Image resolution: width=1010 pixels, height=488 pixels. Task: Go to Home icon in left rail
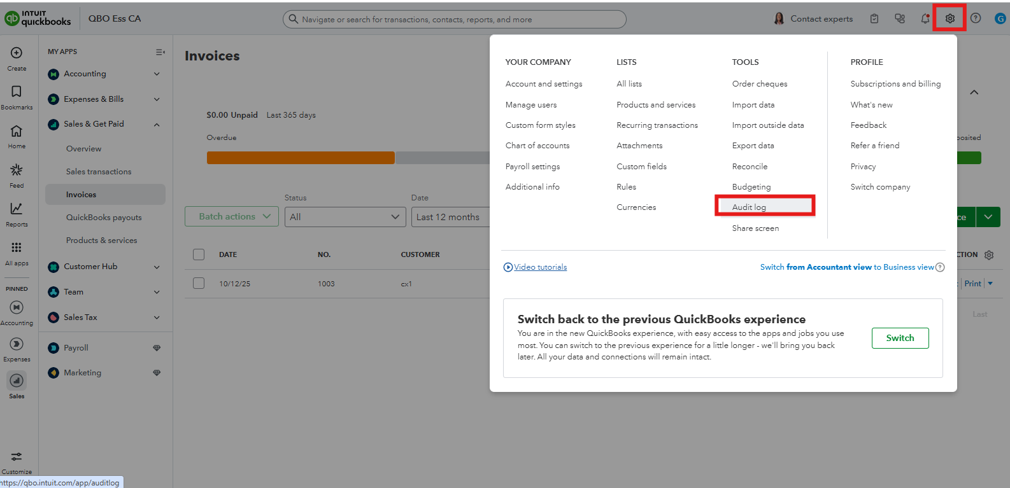[17, 131]
